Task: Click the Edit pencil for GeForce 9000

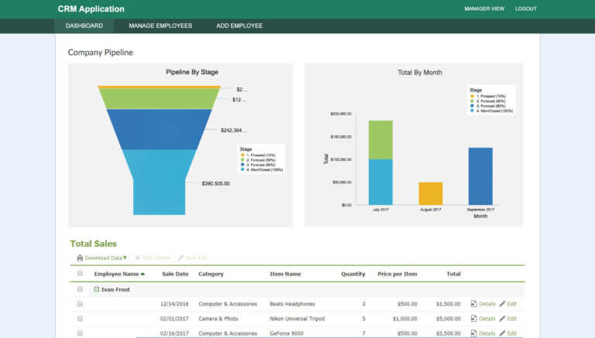Action: (x=503, y=333)
